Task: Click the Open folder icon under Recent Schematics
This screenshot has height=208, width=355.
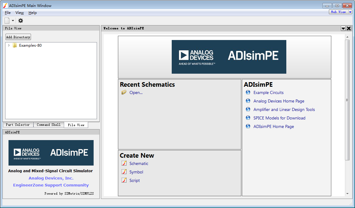Action: point(124,92)
